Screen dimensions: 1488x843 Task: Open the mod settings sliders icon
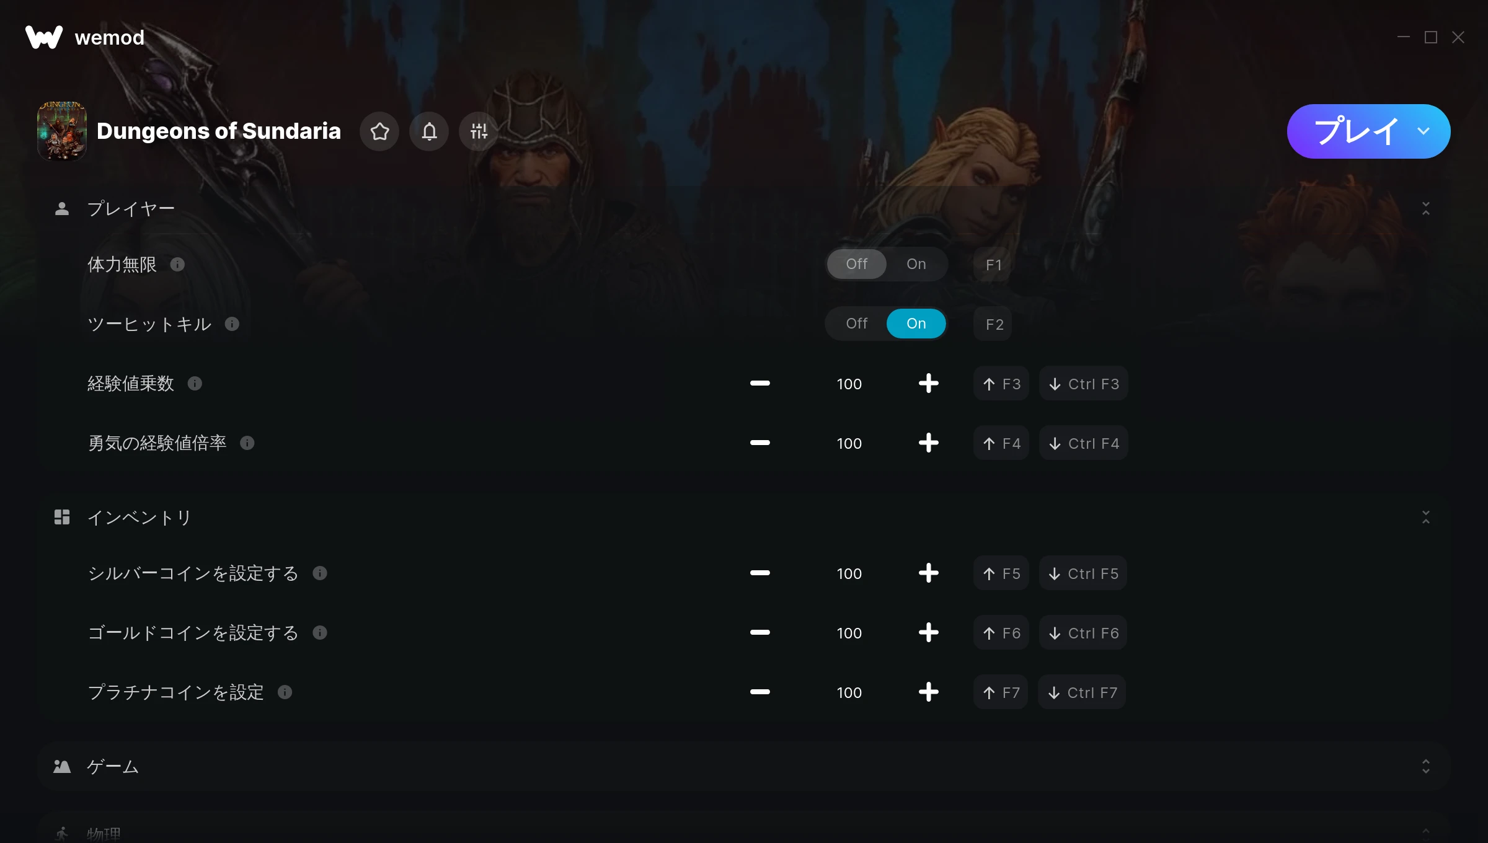[479, 131]
